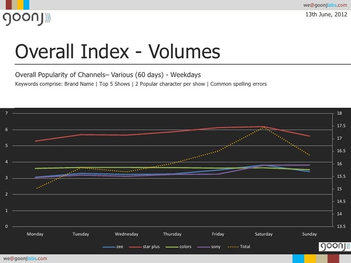
Task: Click the Keywords comprise description line
Action: click(141, 84)
